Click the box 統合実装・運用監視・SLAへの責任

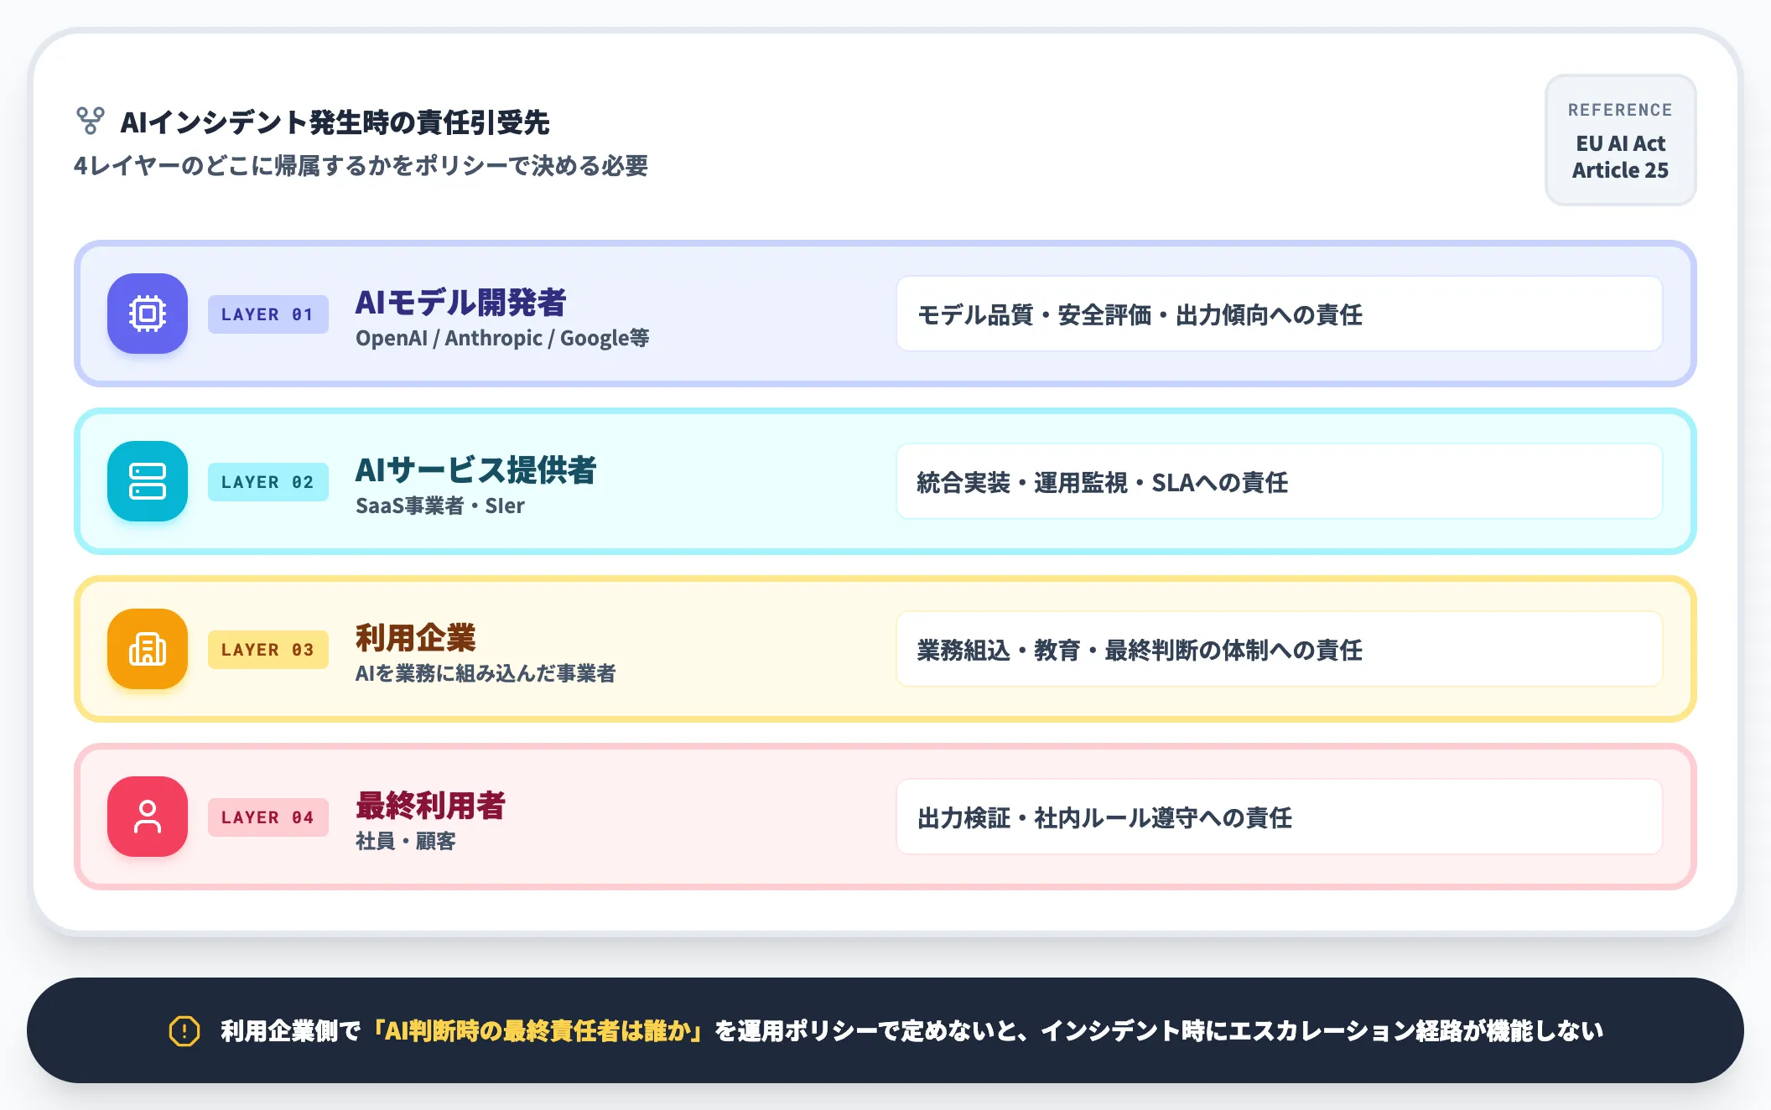tap(1280, 482)
